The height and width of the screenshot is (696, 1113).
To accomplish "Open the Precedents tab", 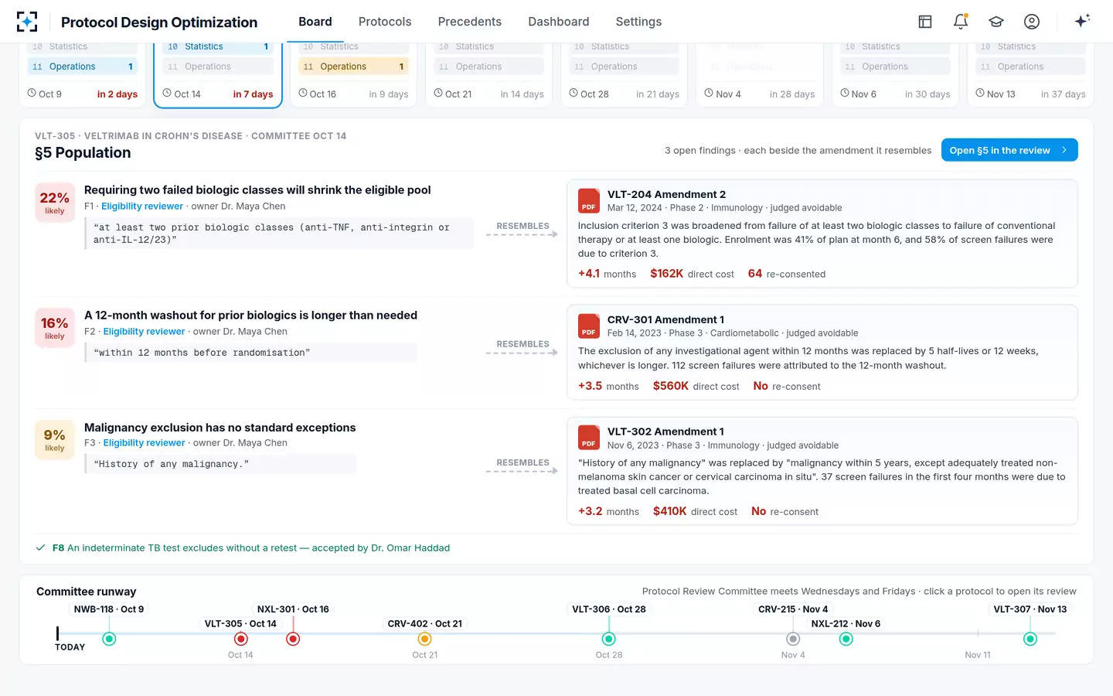I will (x=470, y=22).
